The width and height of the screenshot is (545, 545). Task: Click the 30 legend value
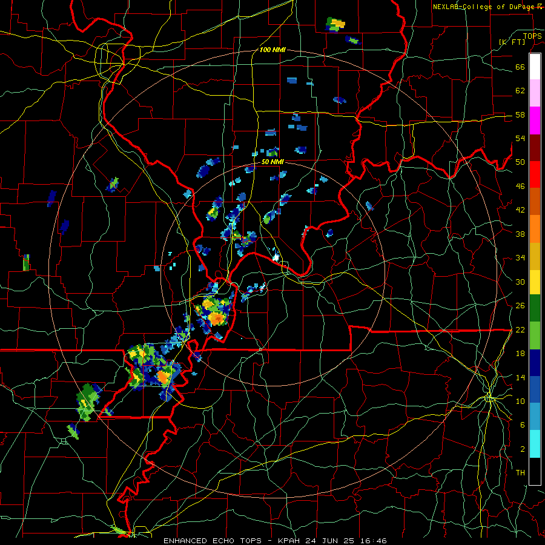(520, 282)
